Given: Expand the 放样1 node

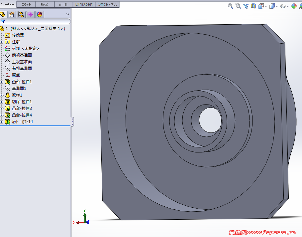Looking at the screenshot, I should [2, 95].
